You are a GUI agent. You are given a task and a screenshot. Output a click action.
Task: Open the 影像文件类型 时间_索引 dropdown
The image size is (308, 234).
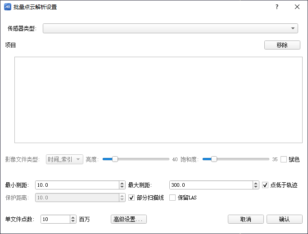coord(64,159)
